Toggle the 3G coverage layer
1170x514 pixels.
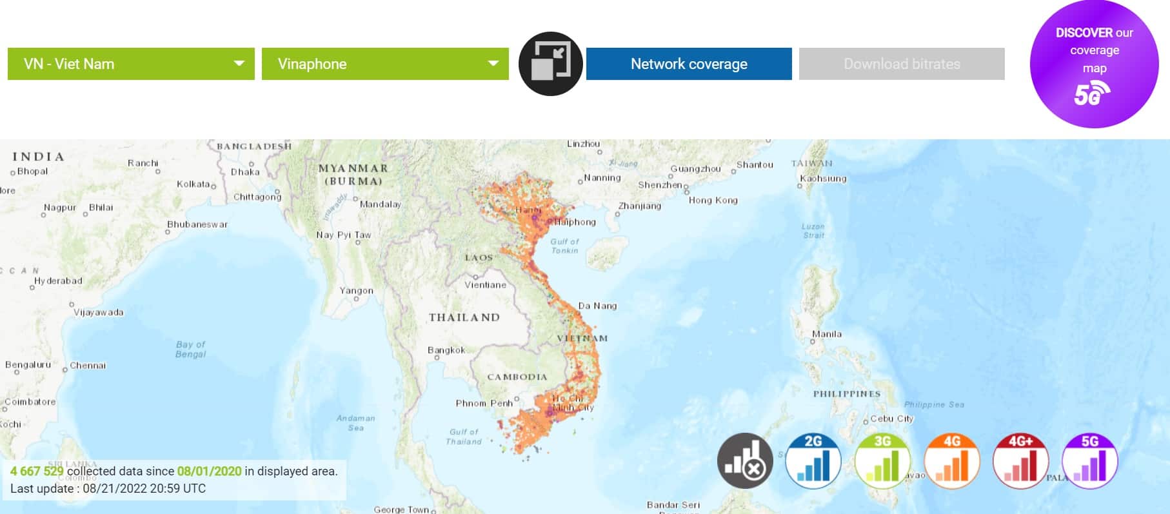[882, 460]
